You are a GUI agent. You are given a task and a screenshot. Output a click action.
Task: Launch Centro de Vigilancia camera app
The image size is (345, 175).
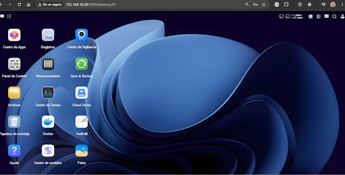coord(82,35)
